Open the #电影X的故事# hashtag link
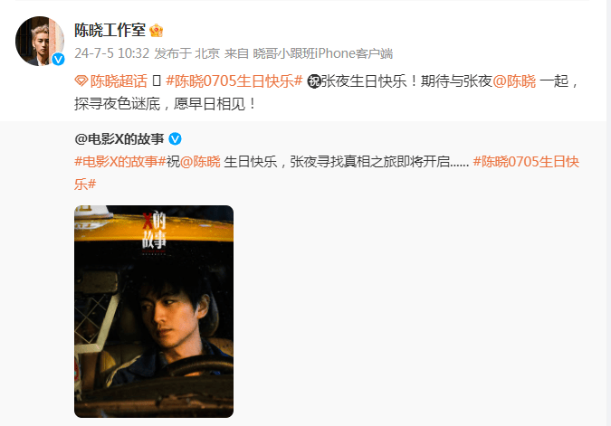611x426 pixels. pos(120,161)
